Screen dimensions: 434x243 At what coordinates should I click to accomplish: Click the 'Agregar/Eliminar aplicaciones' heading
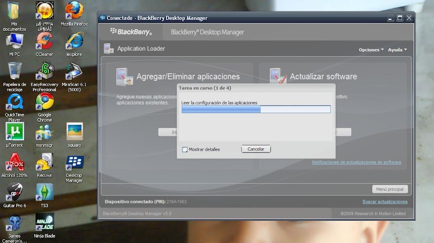[x=188, y=77]
